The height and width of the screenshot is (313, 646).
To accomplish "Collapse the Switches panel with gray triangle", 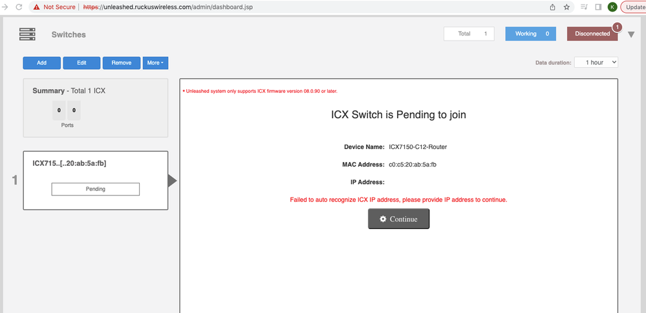I will coord(632,34).
